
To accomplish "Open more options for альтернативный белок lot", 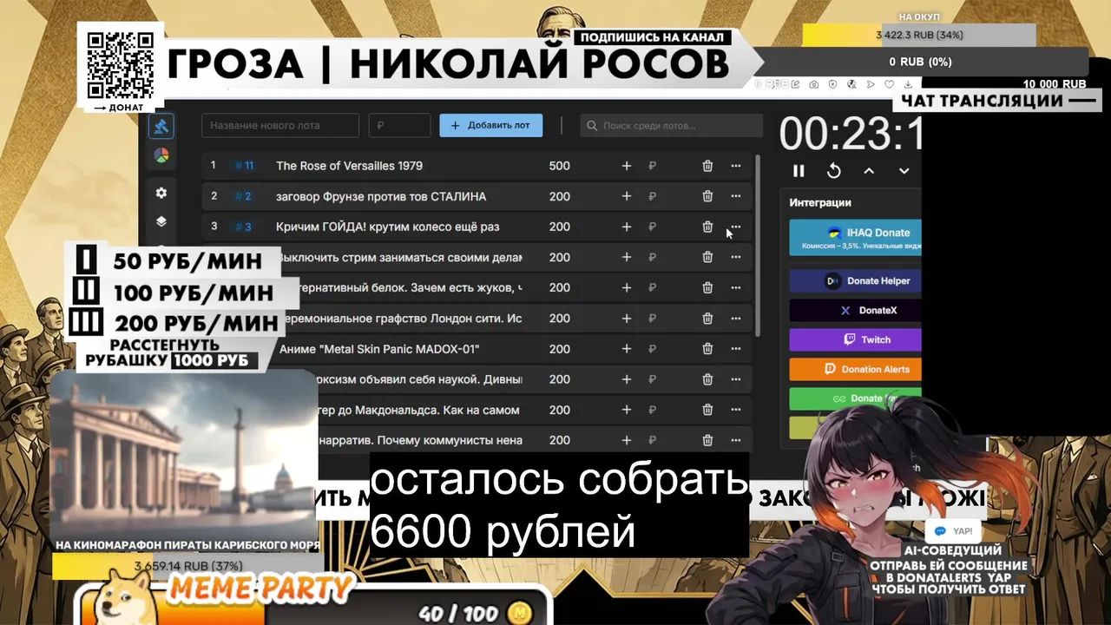I will point(736,287).
